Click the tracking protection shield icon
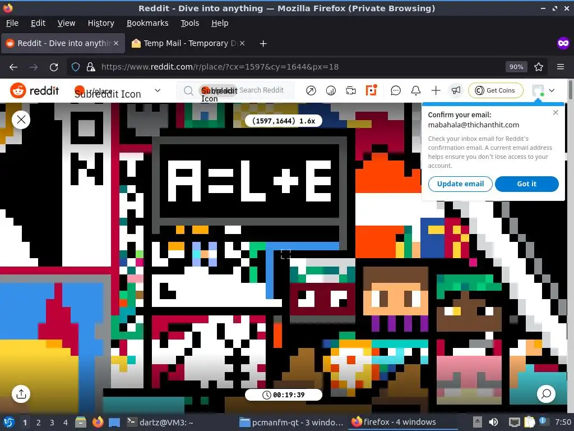Viewport: 574px width, 431px height. pyautogui.click(x=76, y=67)
